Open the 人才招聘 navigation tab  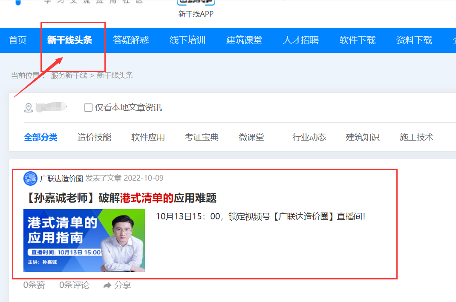[301, 40]
